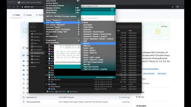
Task: Choose plain MIDI USB type
Action: coord(98,41)
